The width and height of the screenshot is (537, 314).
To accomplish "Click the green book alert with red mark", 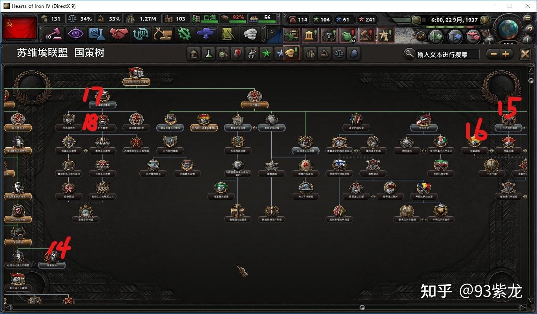I will tap(348, 35).
